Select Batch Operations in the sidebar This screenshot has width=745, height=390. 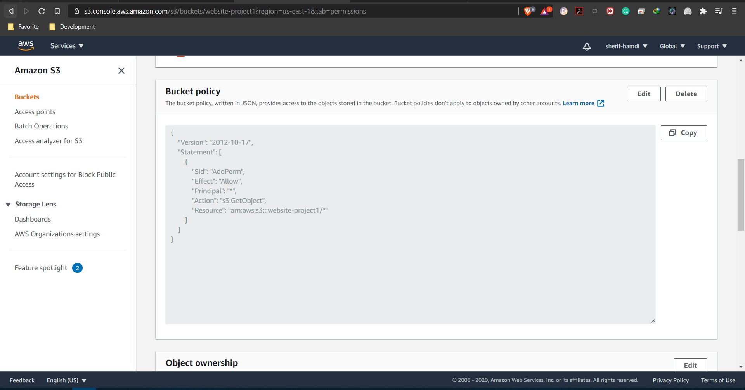(41, 126)
